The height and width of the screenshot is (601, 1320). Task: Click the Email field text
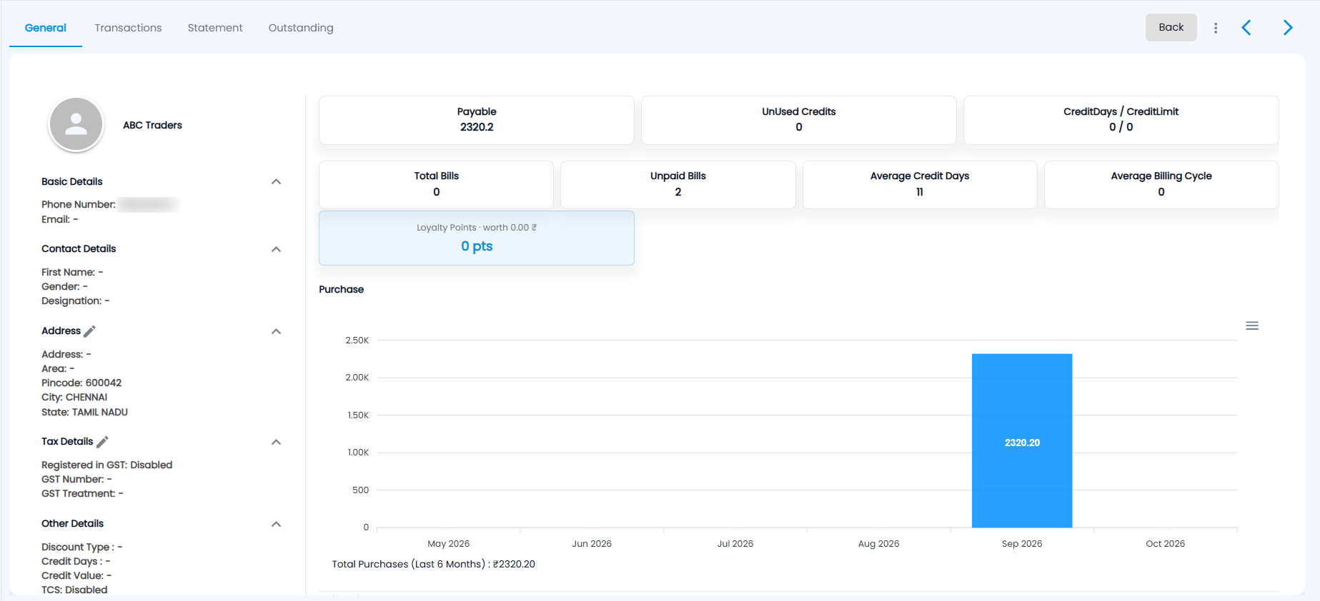tap(60, 220)
